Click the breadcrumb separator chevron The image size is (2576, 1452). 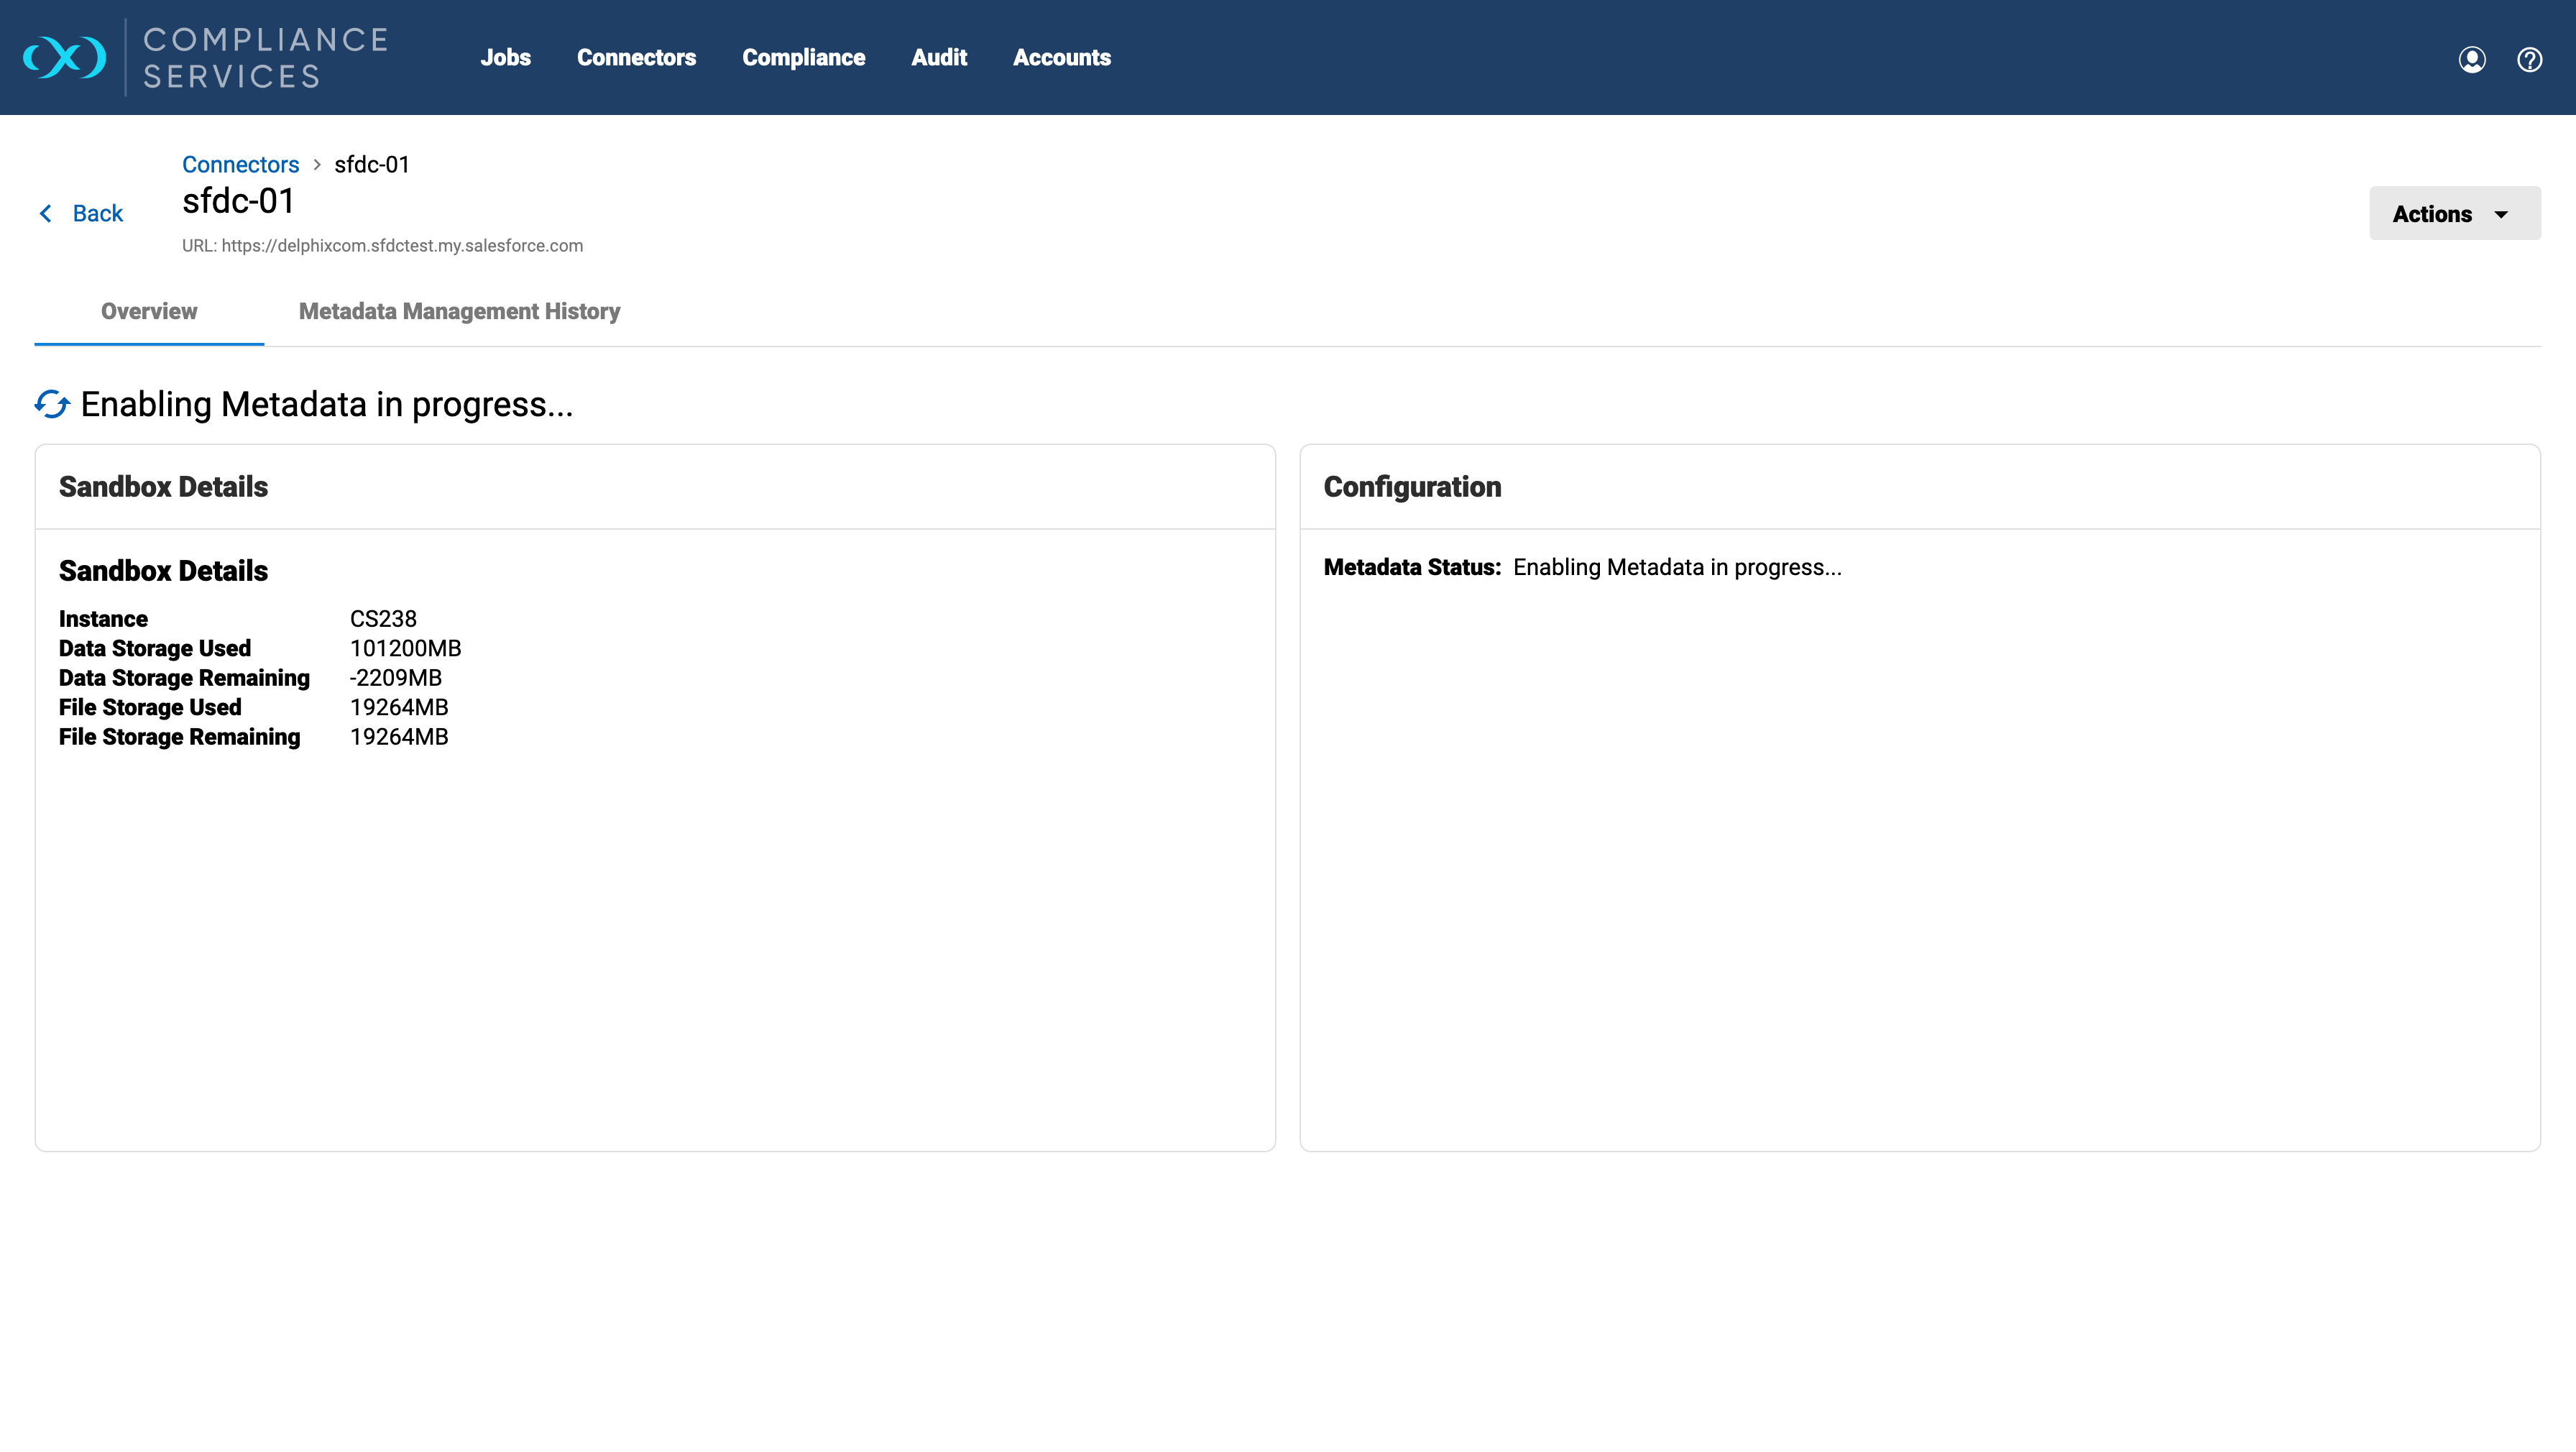(317, 164)
